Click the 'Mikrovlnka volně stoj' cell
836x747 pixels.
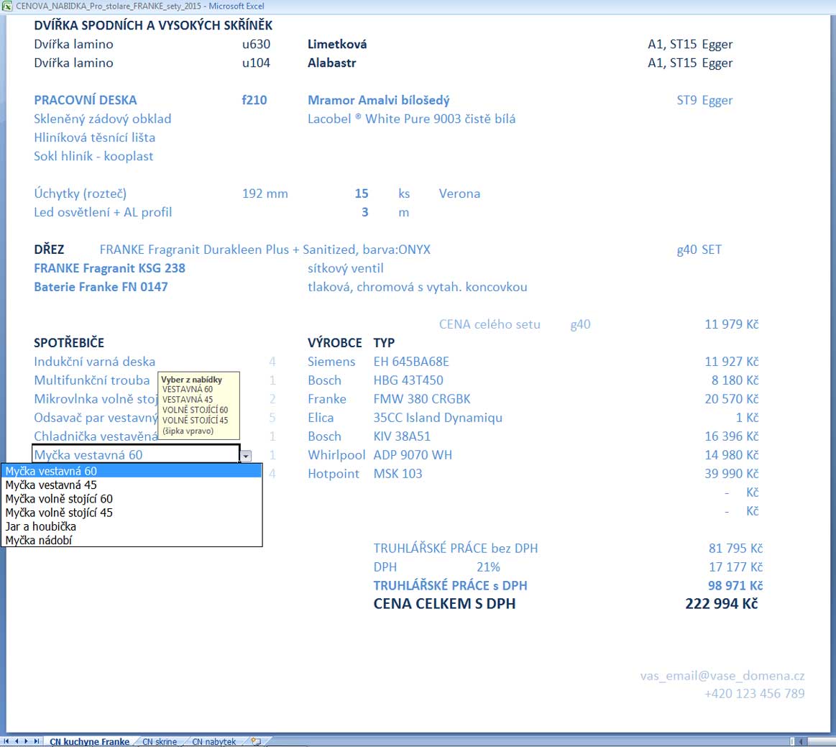96,399
